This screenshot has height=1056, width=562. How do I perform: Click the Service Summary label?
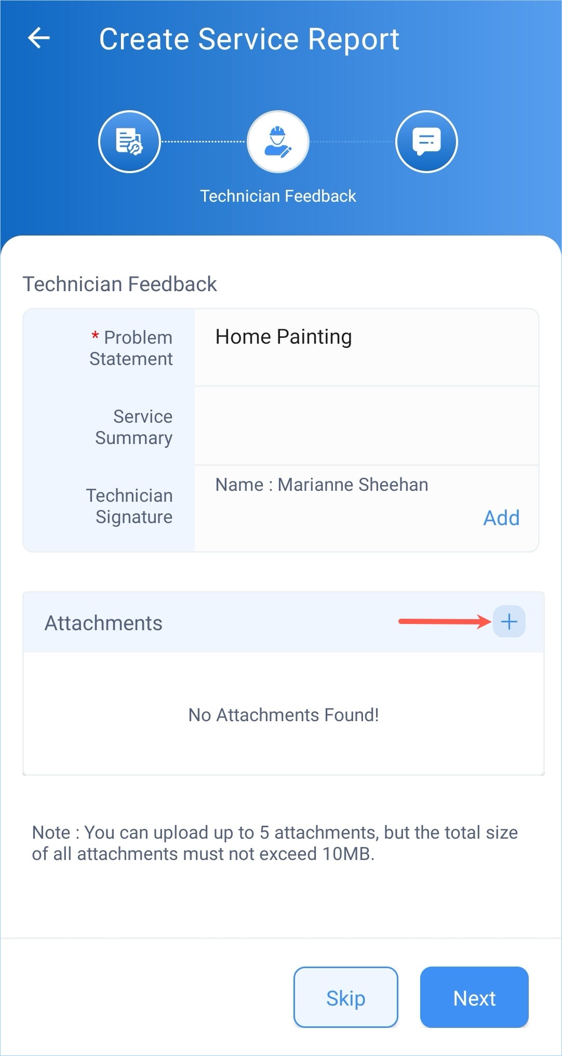pyautogui.click(x=133, y=427)
